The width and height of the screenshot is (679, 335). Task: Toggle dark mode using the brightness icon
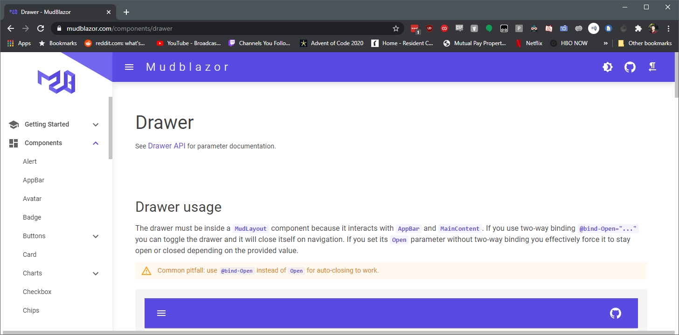pyautogui.click(x=607, y=67)
